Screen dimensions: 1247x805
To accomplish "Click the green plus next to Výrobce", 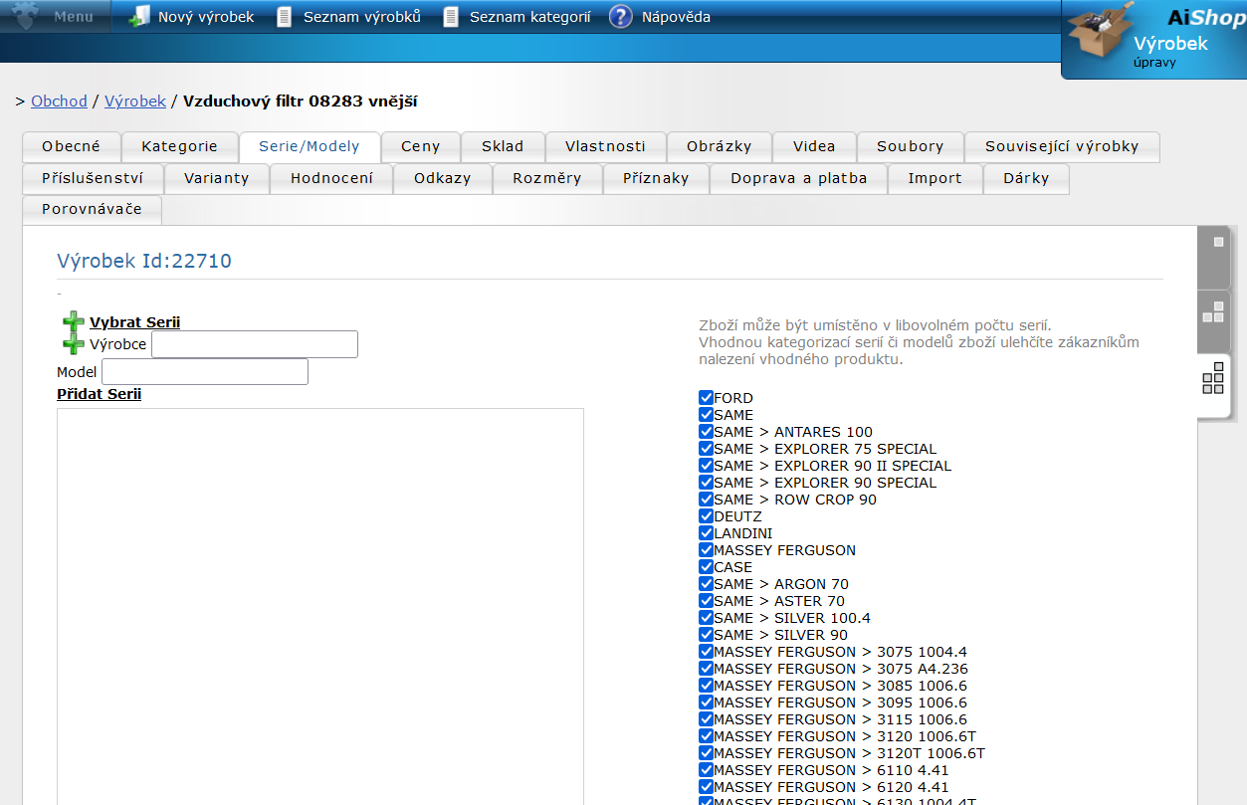I will pos(74,344).
